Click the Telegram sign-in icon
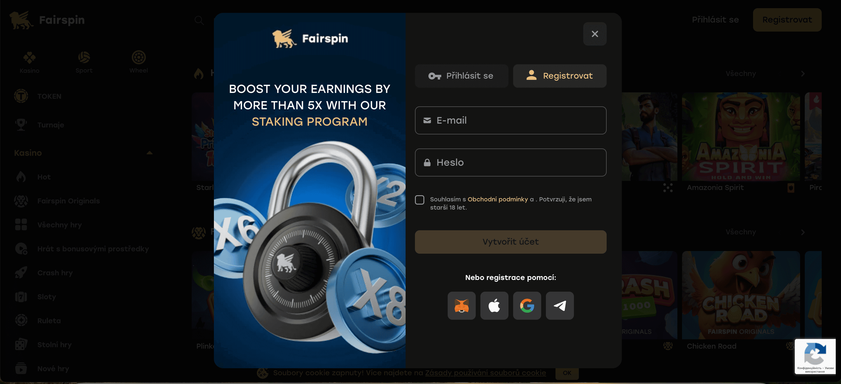This screenshot has height=384, width=841. pyautogui.click(x=559, y=305)
